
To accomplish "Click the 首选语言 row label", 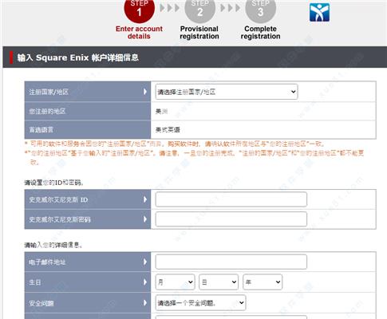I will click(41, 130).
